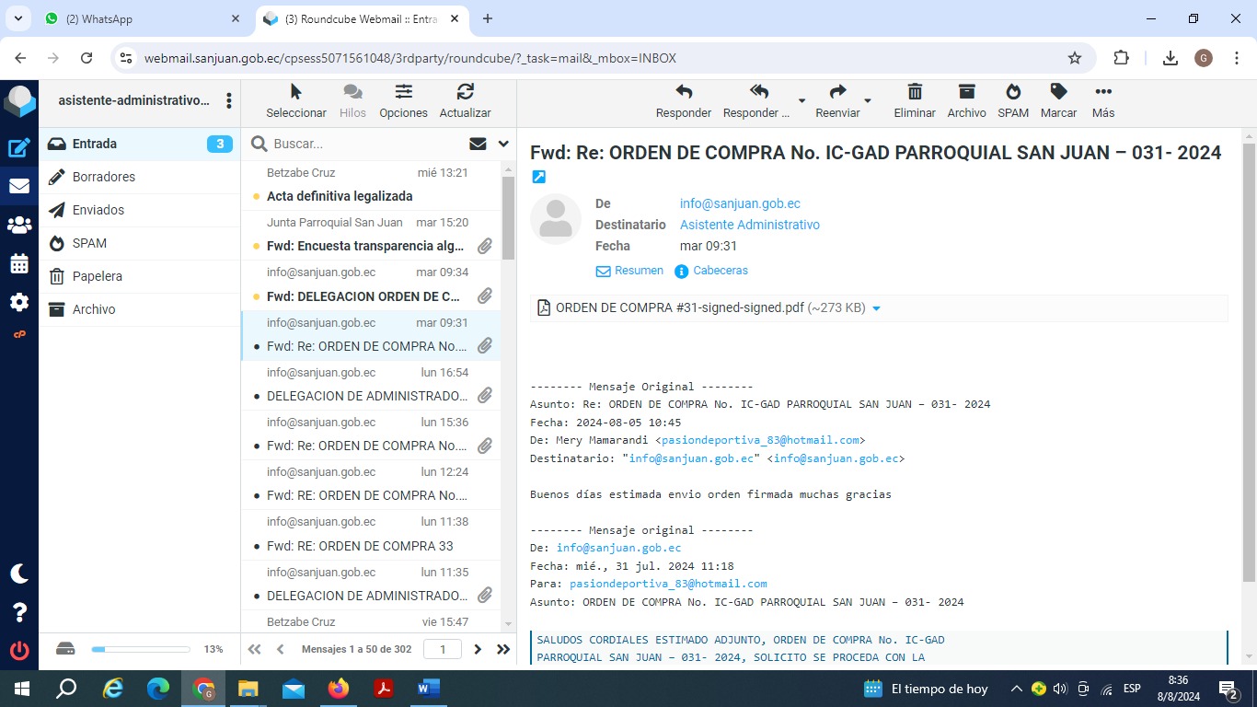Open the Contacts icon in sidebar
This screenshot has height=707, width=1257.
(18, 225)
